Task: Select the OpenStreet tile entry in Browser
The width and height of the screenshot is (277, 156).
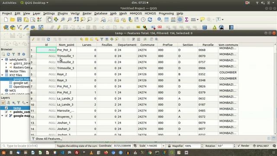Action: pos(21,87)
